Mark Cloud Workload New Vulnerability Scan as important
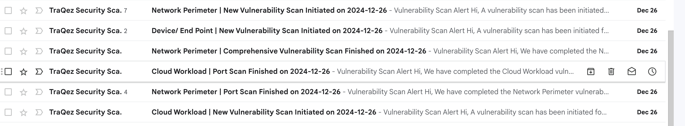The image size is (685, 126). pos(39,112)
